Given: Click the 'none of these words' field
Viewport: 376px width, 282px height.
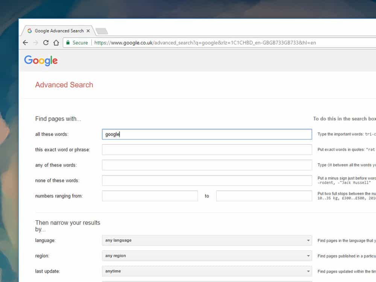Looking at the screenshot, I should [206, 180].
